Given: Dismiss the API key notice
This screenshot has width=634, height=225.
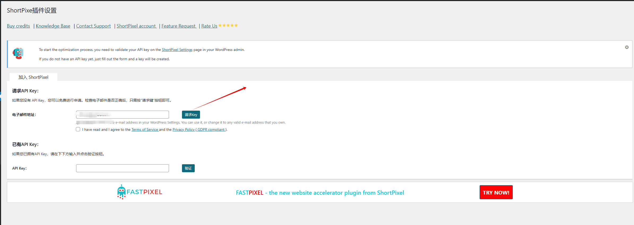Looking at the screenshot, I should 627,47.
